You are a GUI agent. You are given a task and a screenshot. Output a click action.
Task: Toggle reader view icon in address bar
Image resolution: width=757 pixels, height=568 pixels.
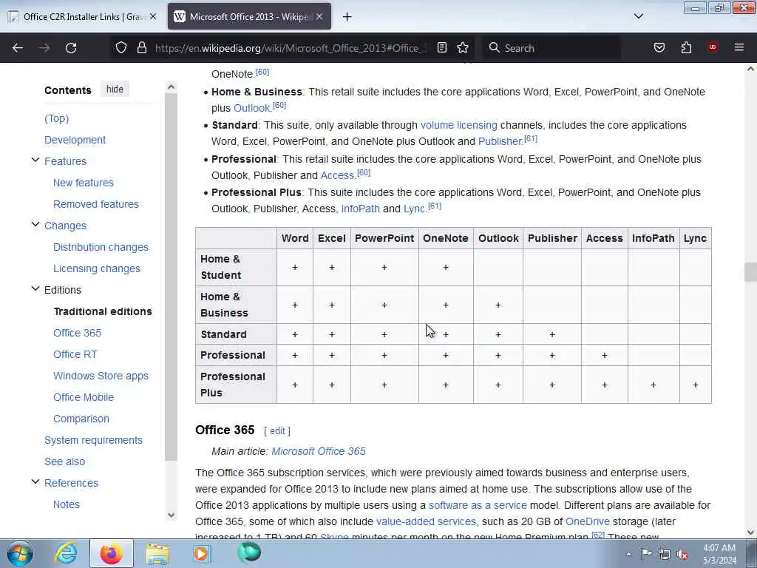[442, 47]
